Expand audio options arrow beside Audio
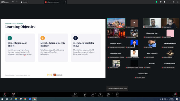The height and width of the screenshot is (101, 180). pyautogui.click(x=8, y=94)
